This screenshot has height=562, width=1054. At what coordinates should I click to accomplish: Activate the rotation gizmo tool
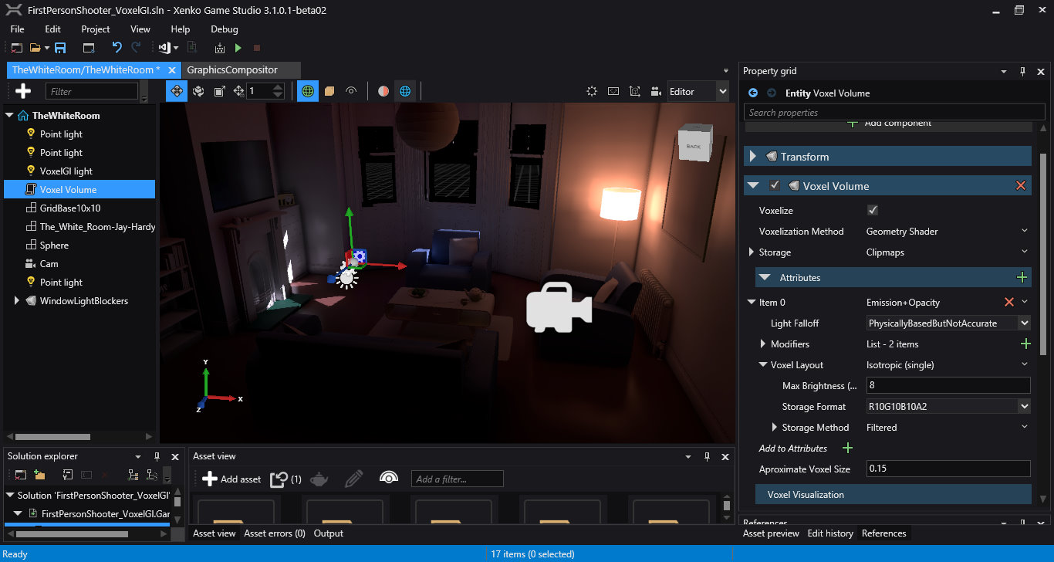pos(198,90)
